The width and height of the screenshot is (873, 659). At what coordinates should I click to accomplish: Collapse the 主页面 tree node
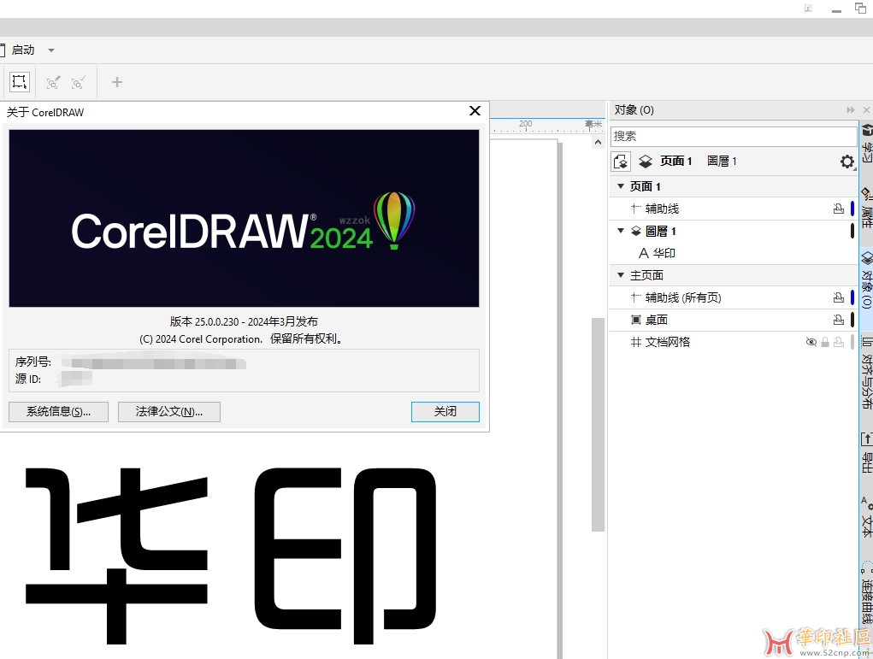tap(621, 275)
